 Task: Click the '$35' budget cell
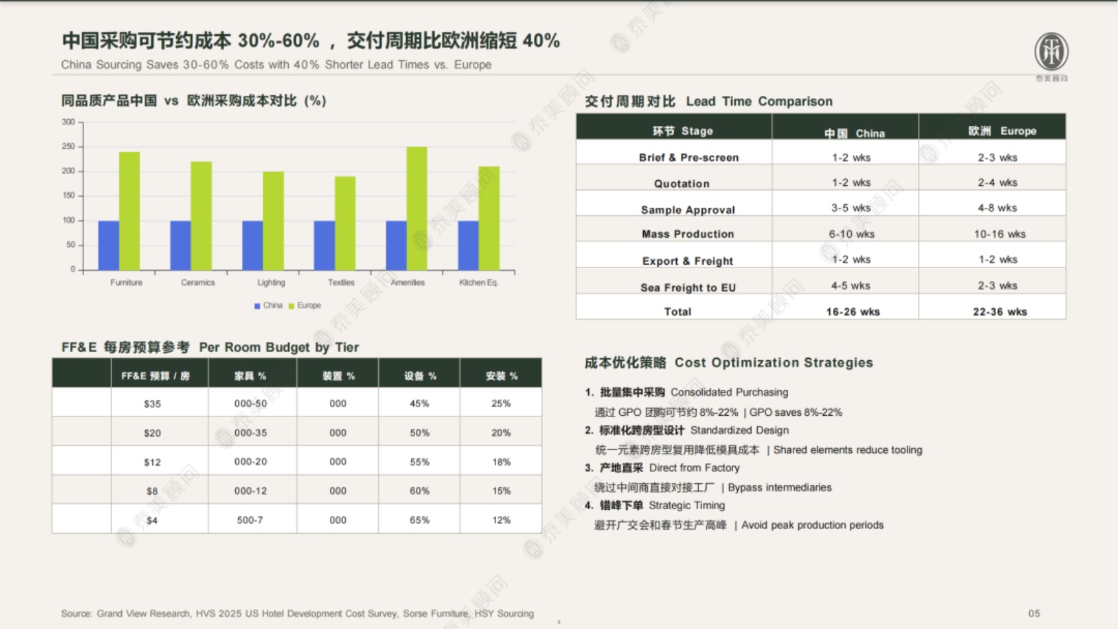tap(152, 404)
